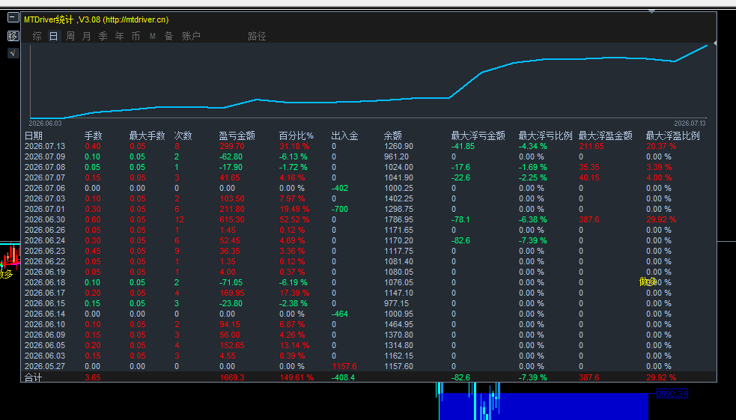Click the -402 withdrawal cell

click(x=340, y=188)
